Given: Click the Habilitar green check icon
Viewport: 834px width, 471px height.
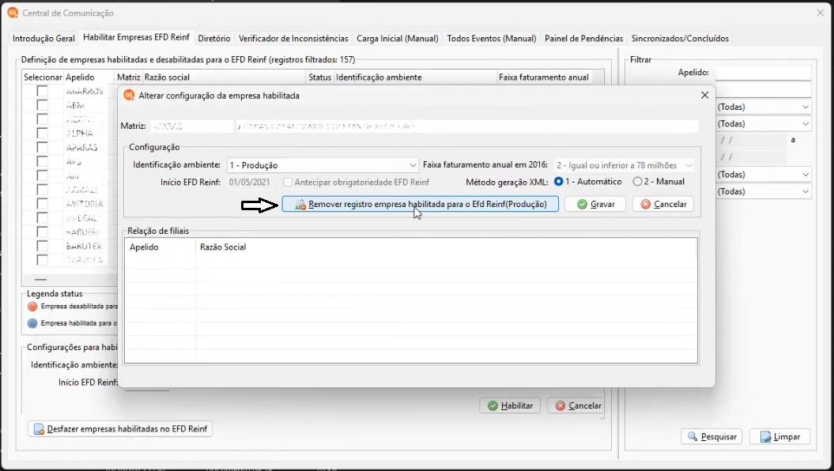Looking at the screenshot, I should click(x=493, y=405).
